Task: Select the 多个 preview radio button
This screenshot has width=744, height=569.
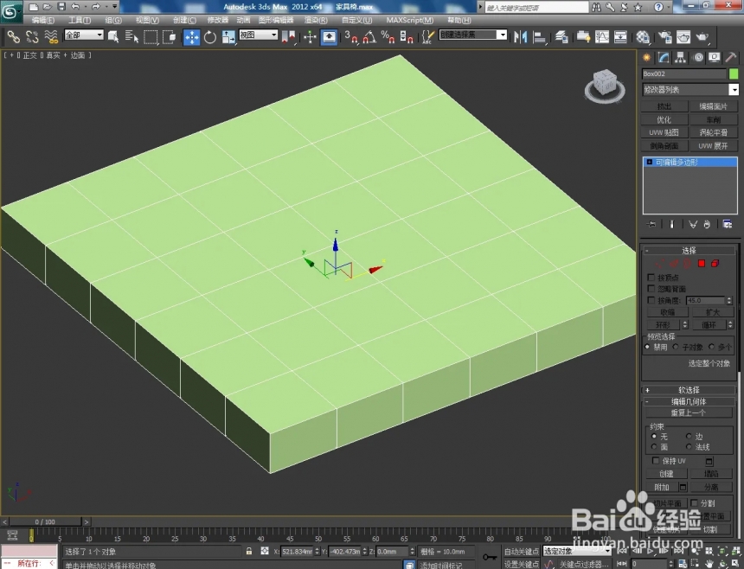Action: tap(711, 347)
